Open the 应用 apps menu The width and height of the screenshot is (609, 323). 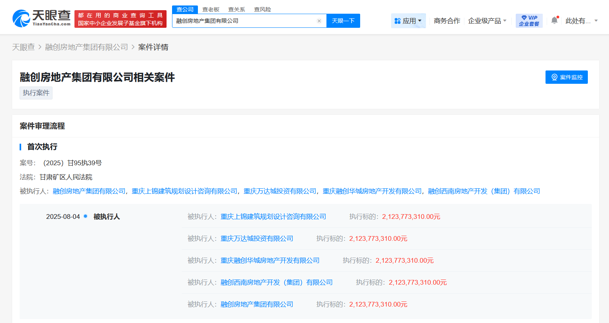coord(408,21)
